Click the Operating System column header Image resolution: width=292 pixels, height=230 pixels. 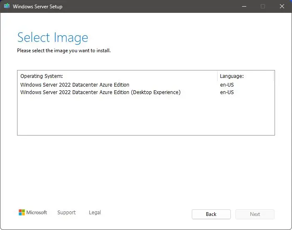coord(42,76)
